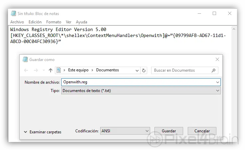
Task: Open the Formato menu
Action: (54, 22)
